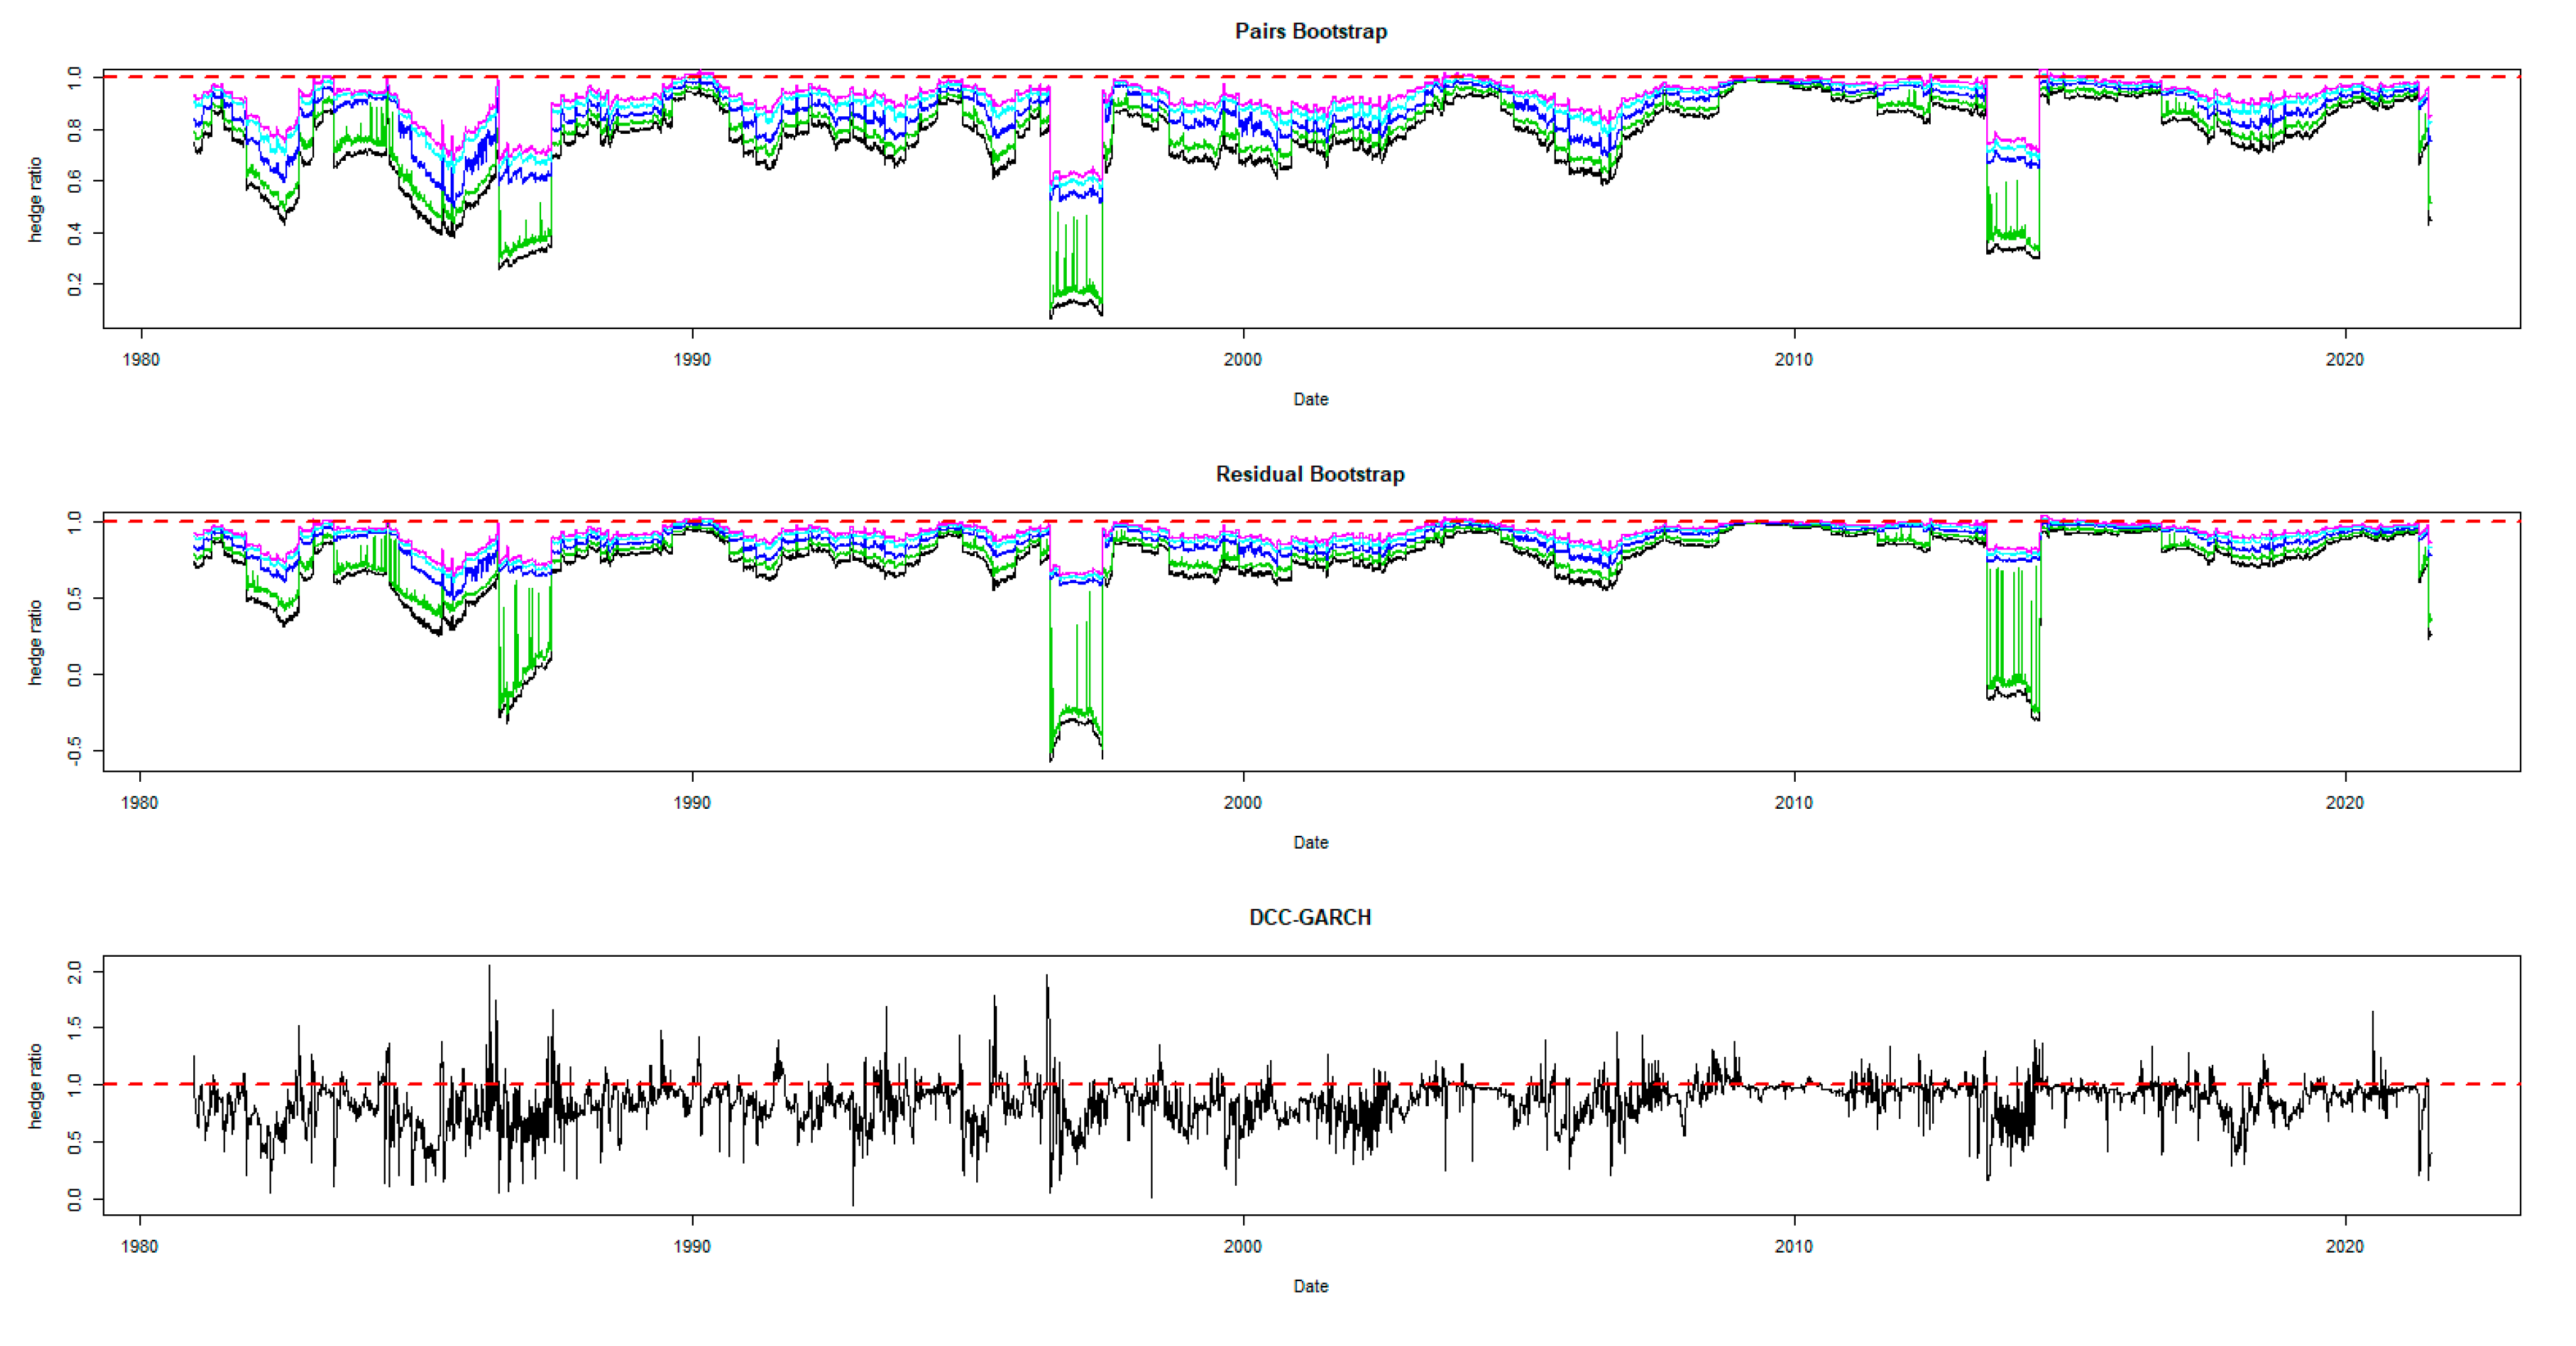This screenshot has width=2576, height=1346.
Task: Click the -0.5 y-axis tick in Residual Bootstrap
Action: pos(74,751)
